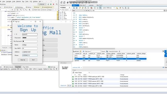Expand hw schema in Schemas tree
167x94 pixels.
(61, 17)
